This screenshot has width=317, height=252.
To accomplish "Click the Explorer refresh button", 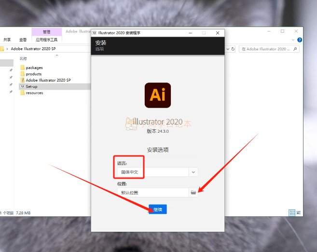I will (233, 49).
